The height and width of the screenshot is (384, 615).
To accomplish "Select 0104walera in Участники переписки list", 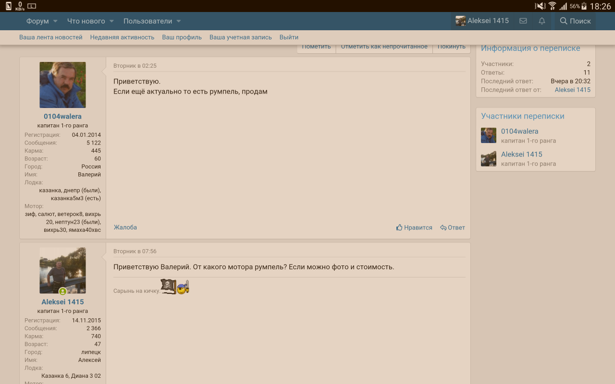I will 519,131.
